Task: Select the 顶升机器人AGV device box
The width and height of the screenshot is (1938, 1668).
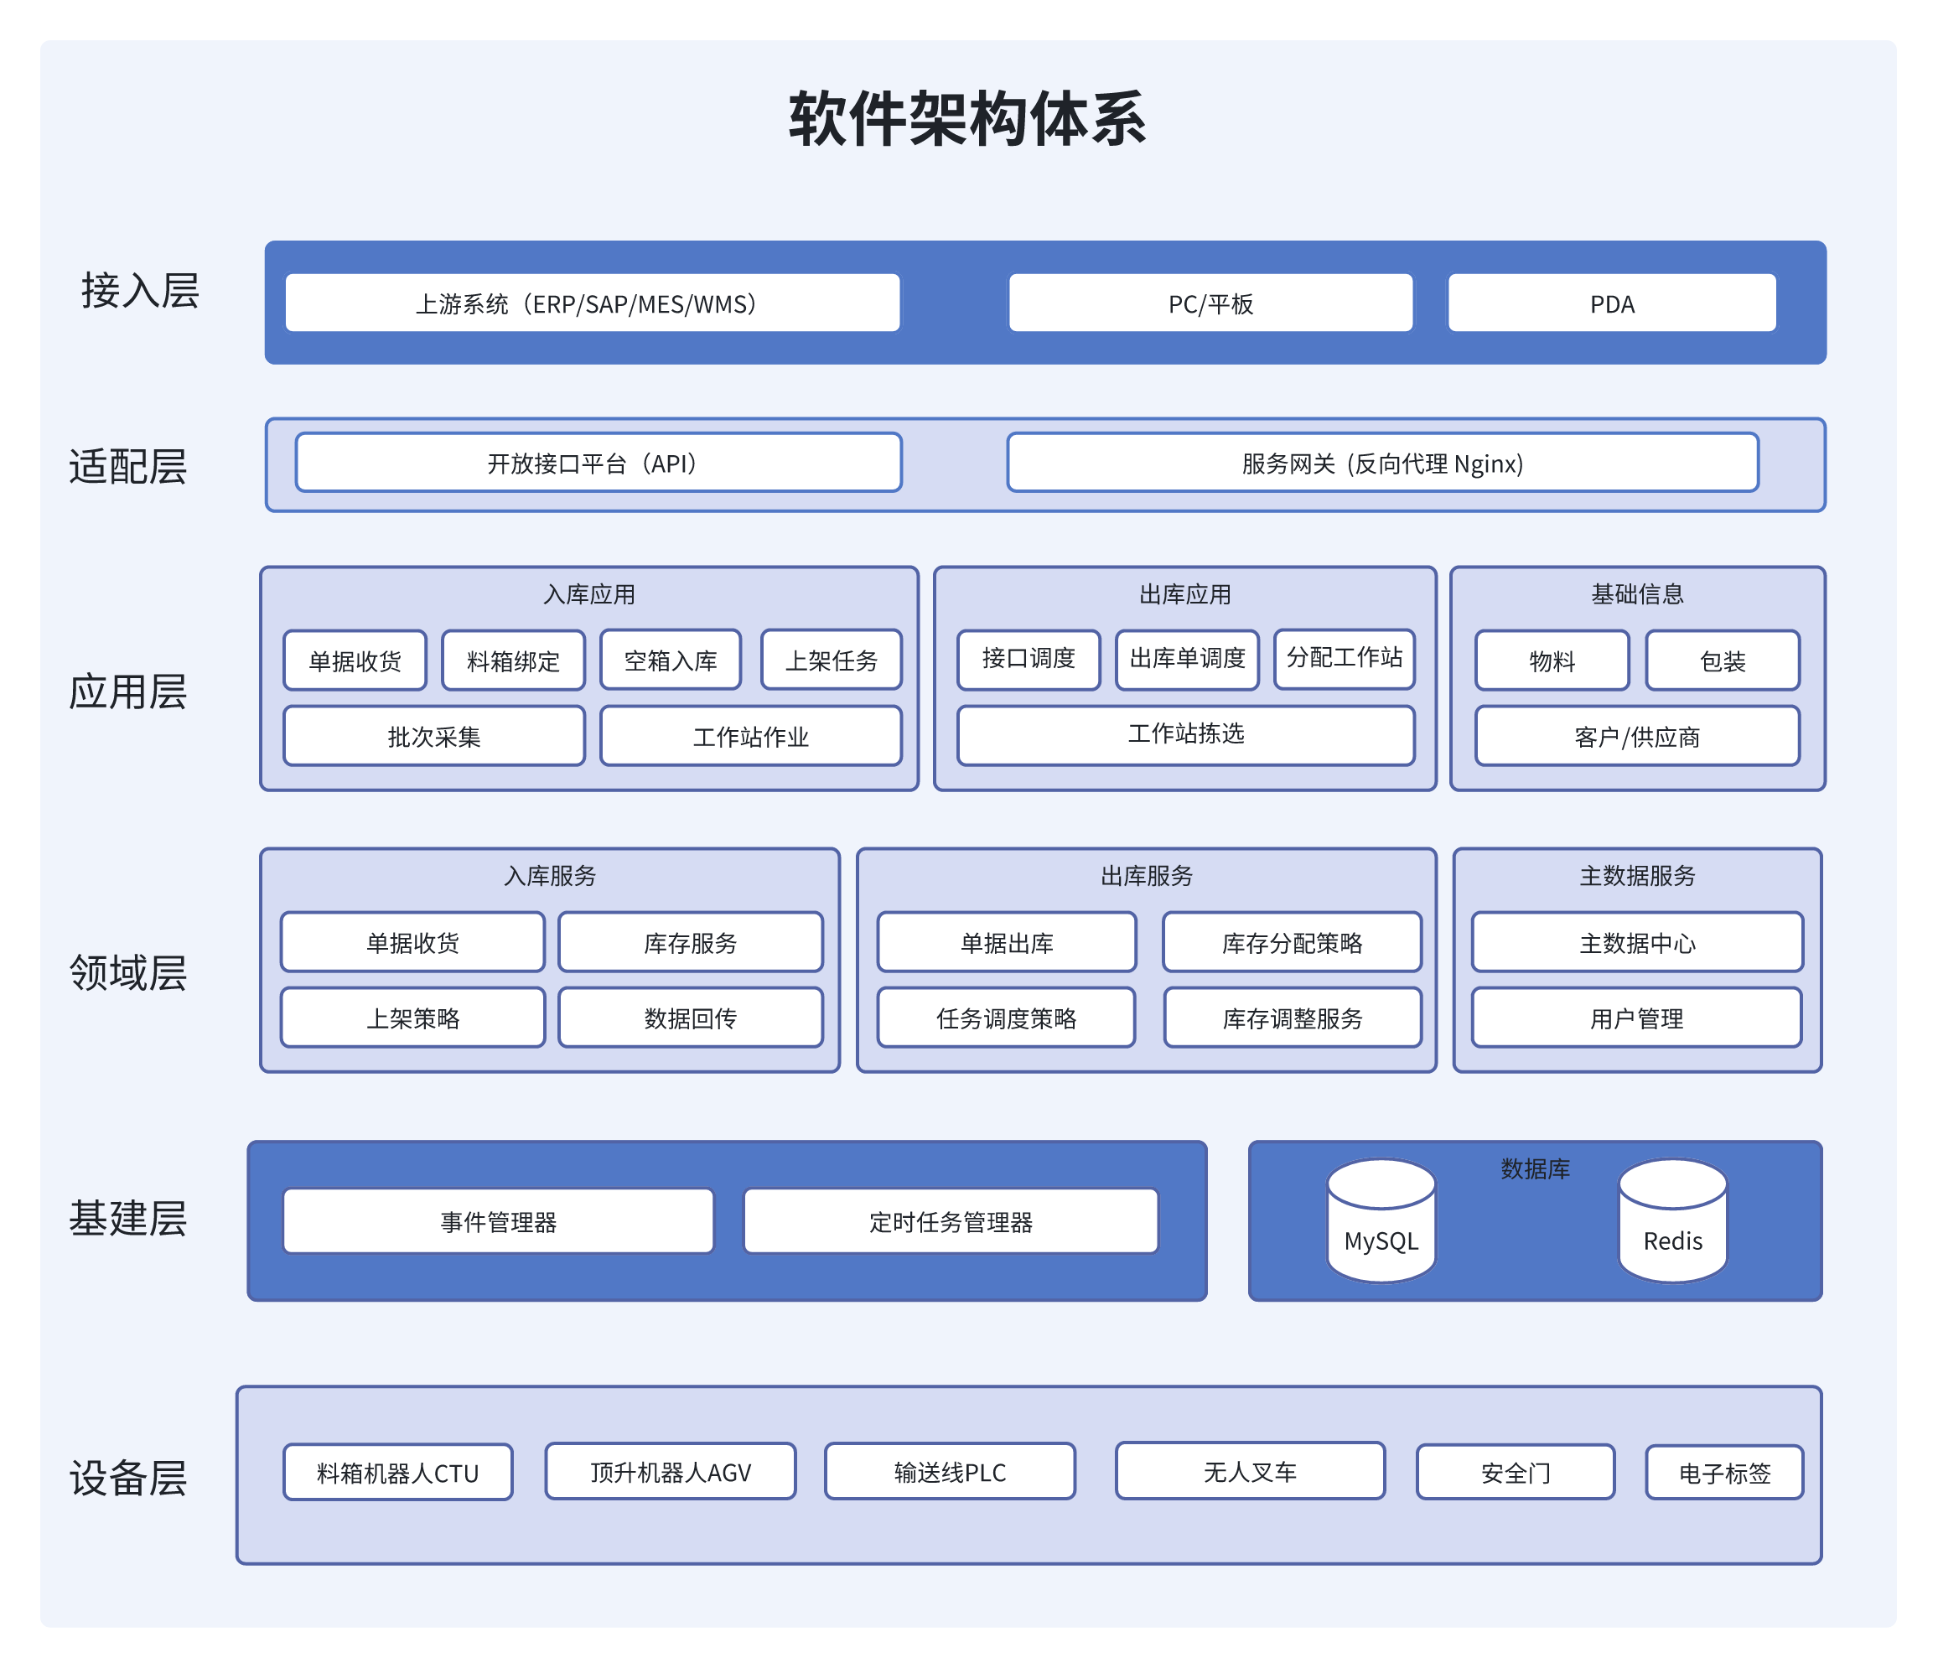Action: tap(671, 1472)
